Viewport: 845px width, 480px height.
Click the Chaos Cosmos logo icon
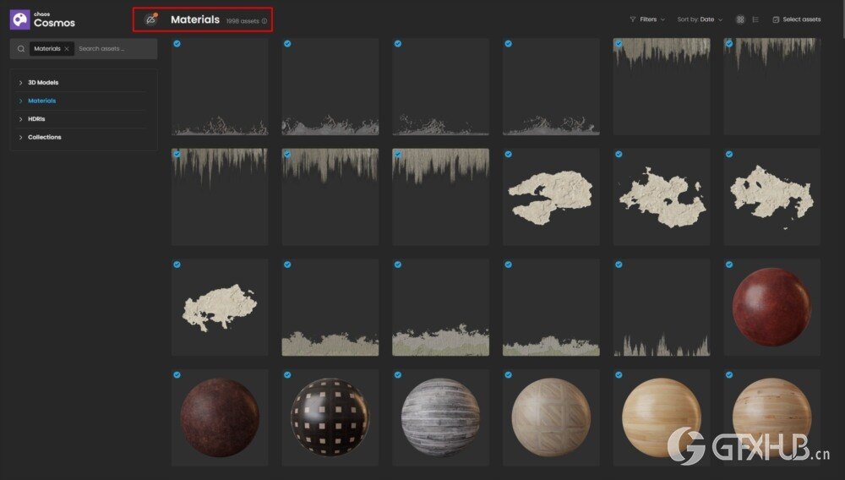pos(20,19)
